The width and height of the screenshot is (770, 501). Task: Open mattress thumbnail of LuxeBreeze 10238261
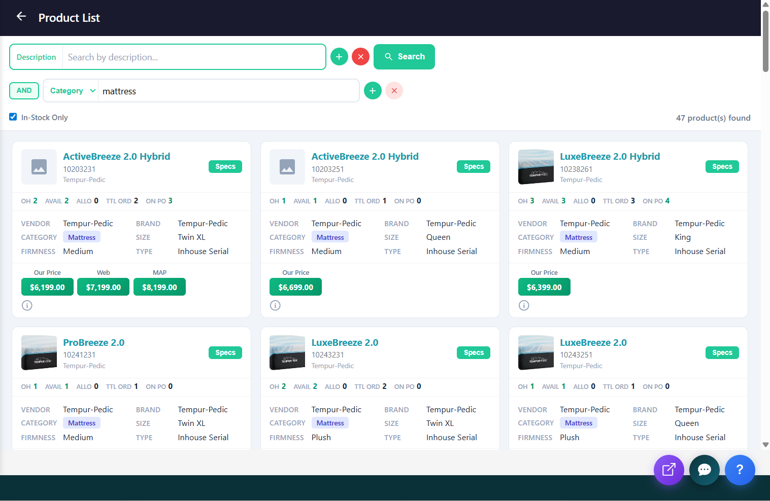(x=536, y=167)
